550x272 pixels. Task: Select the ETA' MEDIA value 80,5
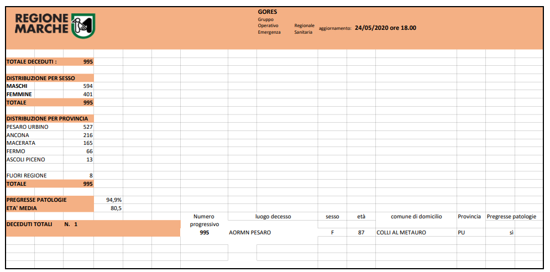(116, 208)
